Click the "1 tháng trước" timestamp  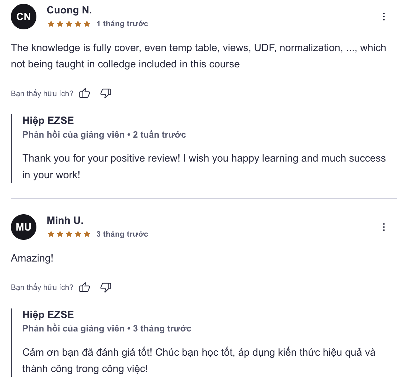pyautogui.click(x=122, y=24)
